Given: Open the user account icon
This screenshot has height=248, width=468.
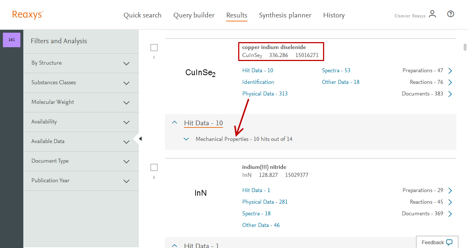Looking at the screenshot, I should coord(432,14).
